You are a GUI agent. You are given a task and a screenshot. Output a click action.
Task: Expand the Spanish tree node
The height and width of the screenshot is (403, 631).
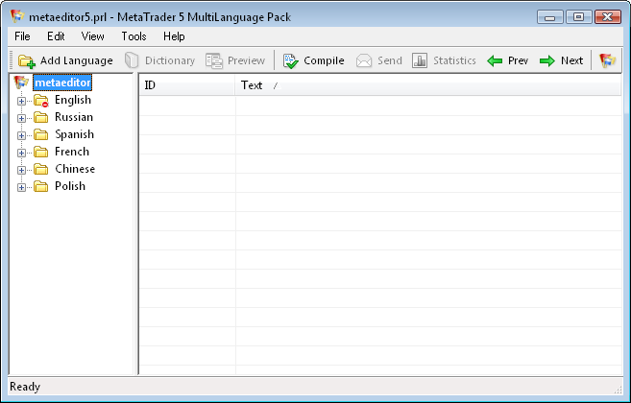(x=21, y=135)
